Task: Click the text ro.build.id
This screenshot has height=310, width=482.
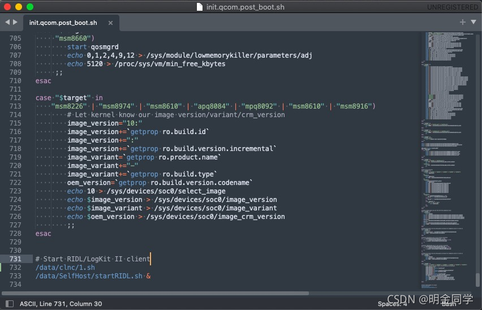Action: [x=184, y=132]
